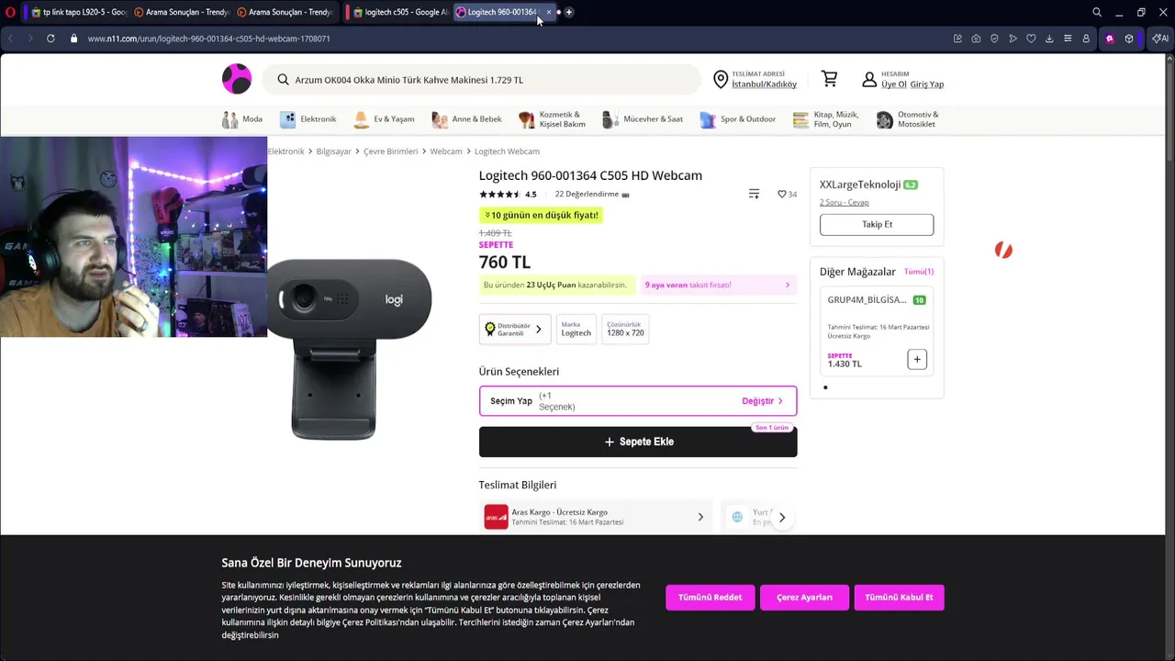1175x661 pixels.
Task: Click the send arrow icon in toolbar
Action: click(x=1013, y=39)
